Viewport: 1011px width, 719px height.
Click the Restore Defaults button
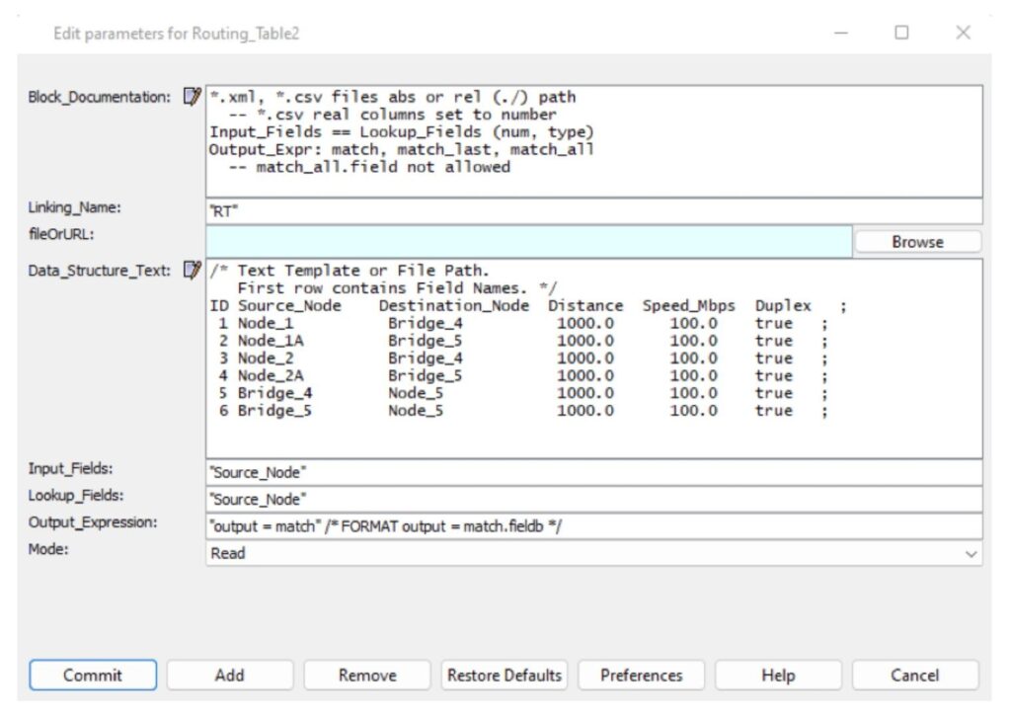505,676
